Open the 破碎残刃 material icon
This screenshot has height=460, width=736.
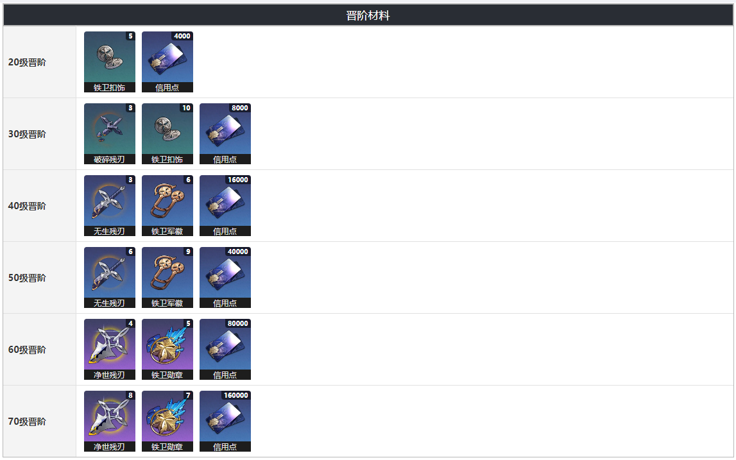click(109, 134)
